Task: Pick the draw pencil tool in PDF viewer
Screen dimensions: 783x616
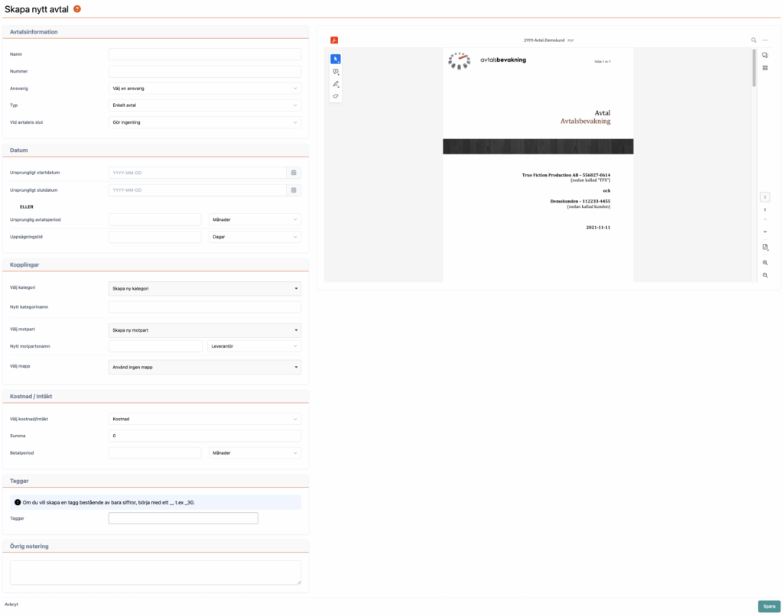Action: tap(336, 84)
